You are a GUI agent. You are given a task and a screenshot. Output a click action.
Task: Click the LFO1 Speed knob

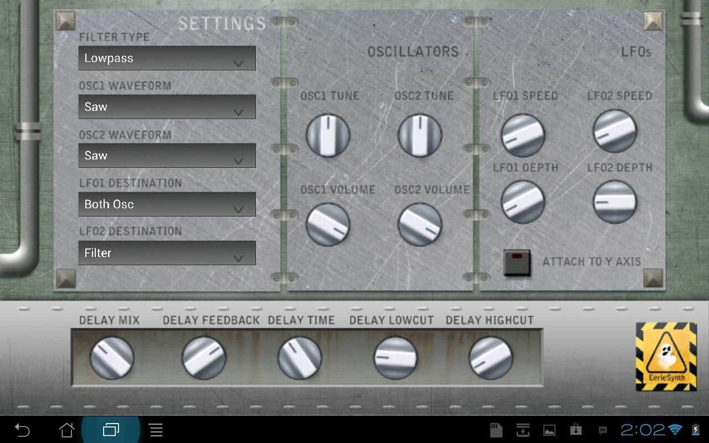coord(523,135)
